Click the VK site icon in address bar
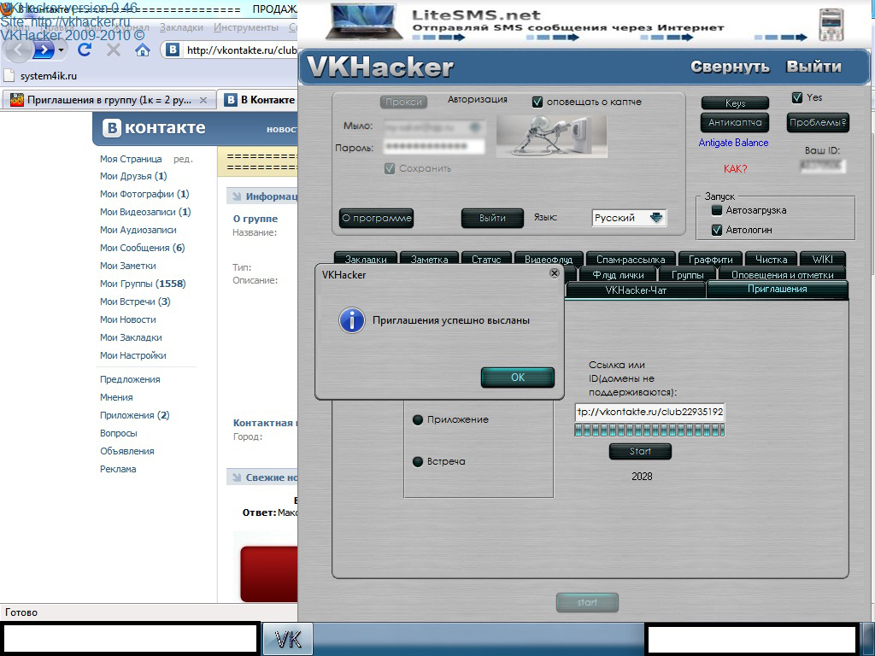 pyautogui.click(x=173, y=50)
